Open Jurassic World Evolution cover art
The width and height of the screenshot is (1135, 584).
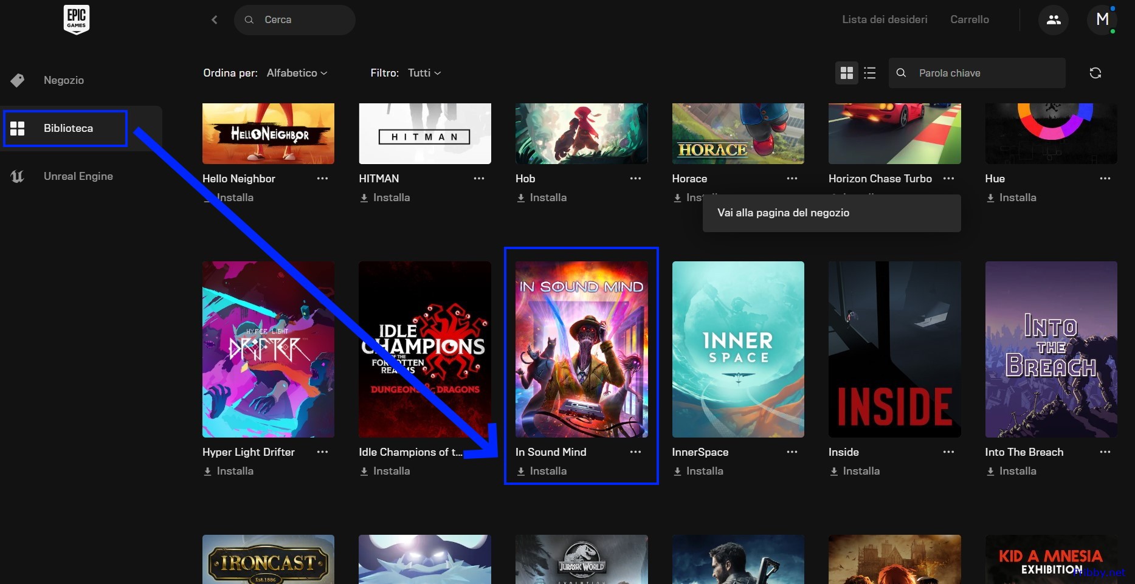[x=582, y=559]
